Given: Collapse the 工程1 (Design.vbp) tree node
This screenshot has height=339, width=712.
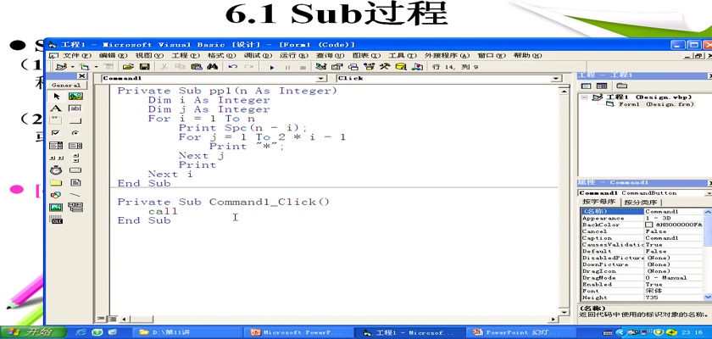Looking at the screenshot, I should click(x=584, y=97).
